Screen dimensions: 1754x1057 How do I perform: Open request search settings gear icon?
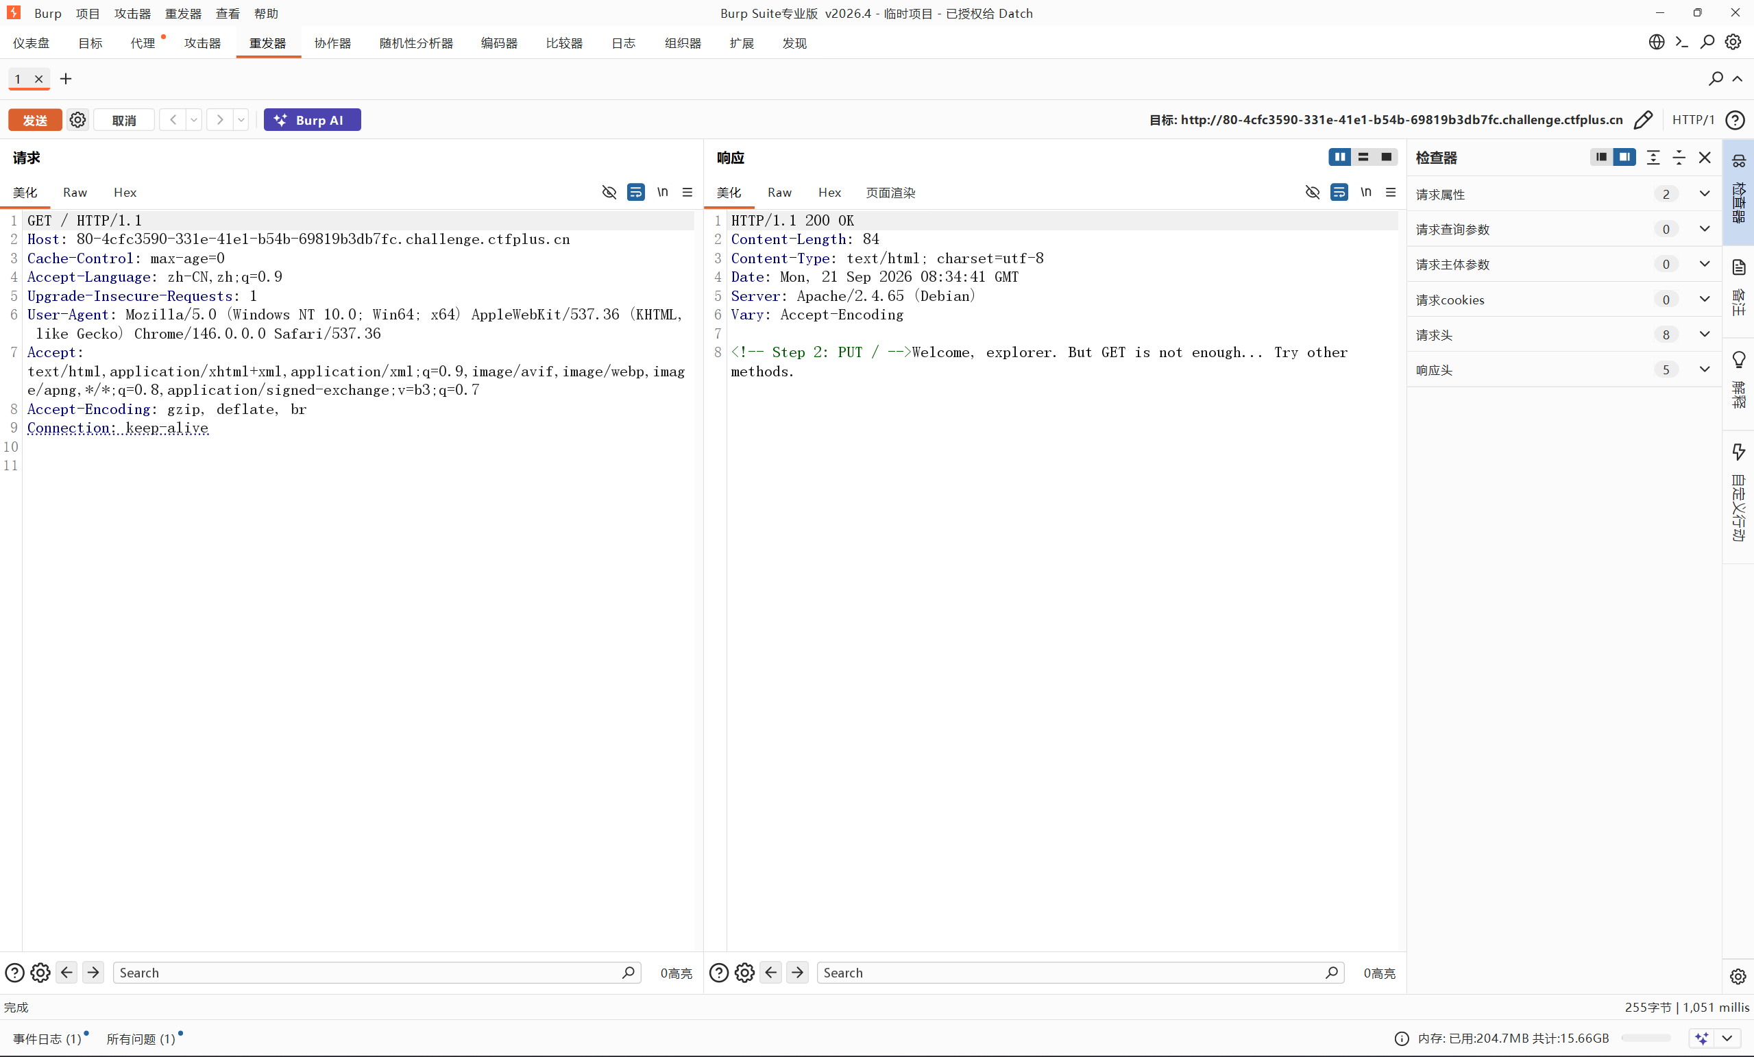pyautogui.click(x=40, y=972)
